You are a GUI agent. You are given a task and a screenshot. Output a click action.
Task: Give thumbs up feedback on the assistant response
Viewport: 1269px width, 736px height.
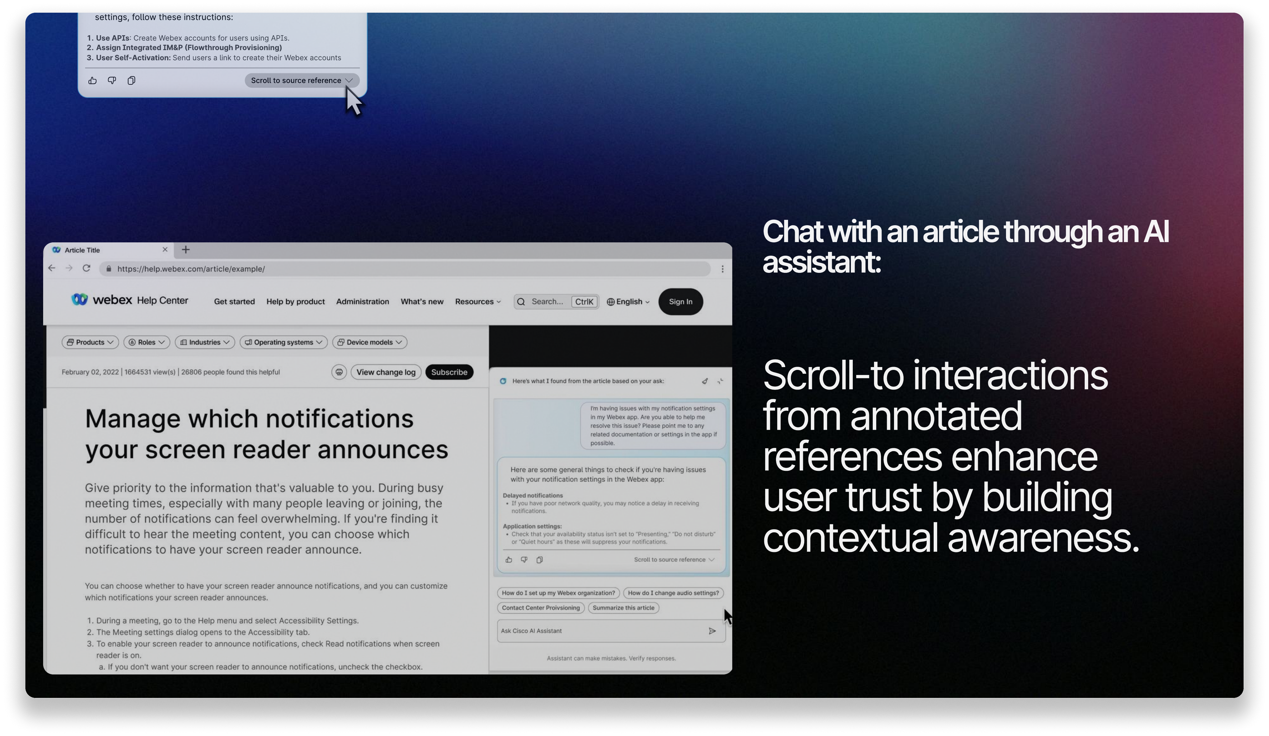point(508,560)
